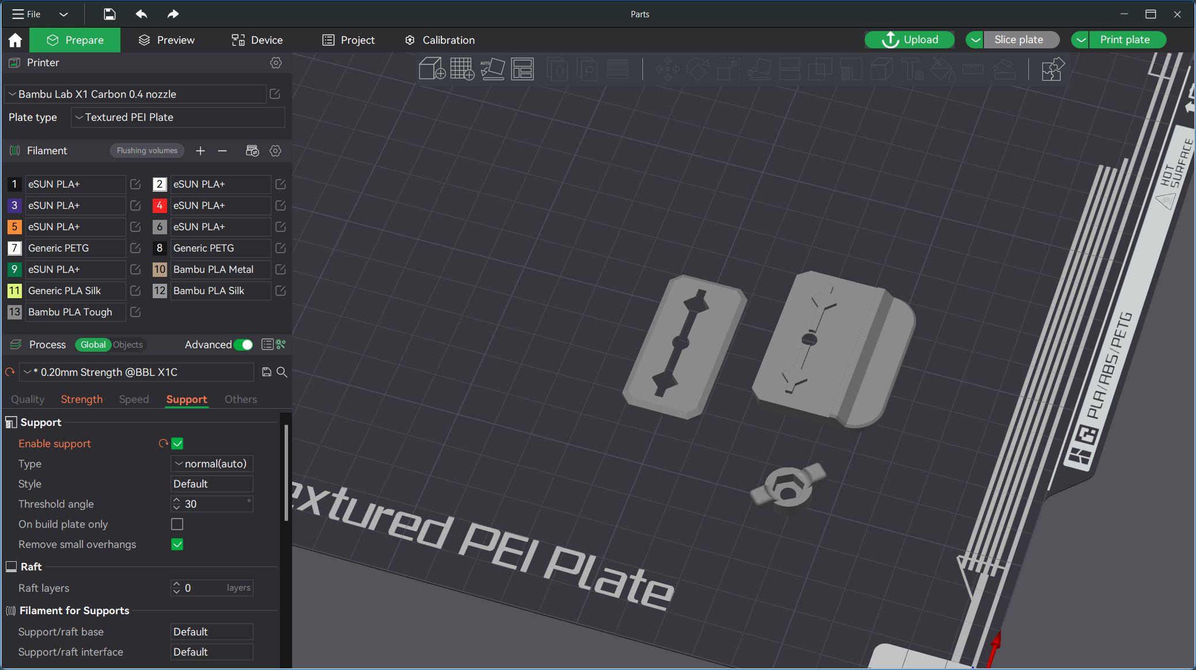The height and width of the screenshot is (670, 1196).
Task: Click the arrange objects icon in toolbar
Action: [523, 68]
